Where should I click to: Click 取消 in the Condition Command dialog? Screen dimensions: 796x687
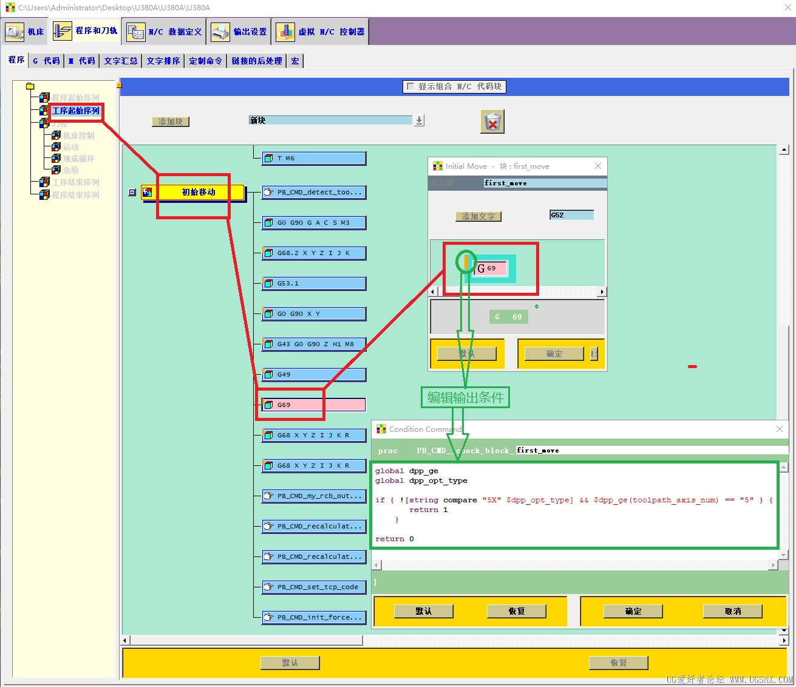pyautogui.click(x=733, y=611)
